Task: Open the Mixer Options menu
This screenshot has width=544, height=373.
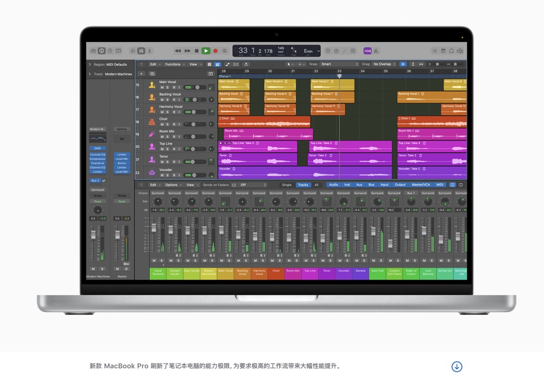Action: click(173, 185)
